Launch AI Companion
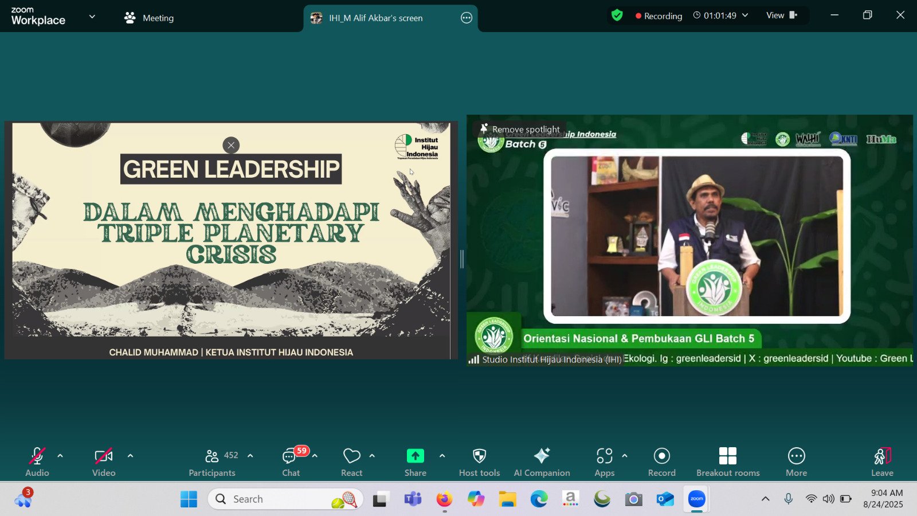Screen dimensions: 917x516 coord(542,462)
